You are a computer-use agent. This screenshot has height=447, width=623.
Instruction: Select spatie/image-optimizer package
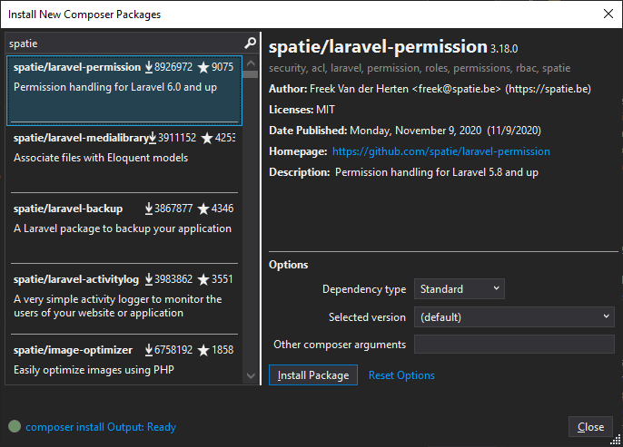(x=124, y=360)
